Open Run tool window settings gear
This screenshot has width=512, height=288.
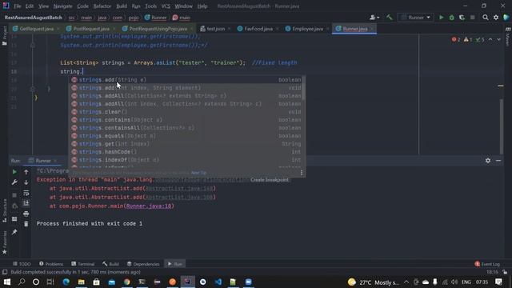tap(488, 161)
